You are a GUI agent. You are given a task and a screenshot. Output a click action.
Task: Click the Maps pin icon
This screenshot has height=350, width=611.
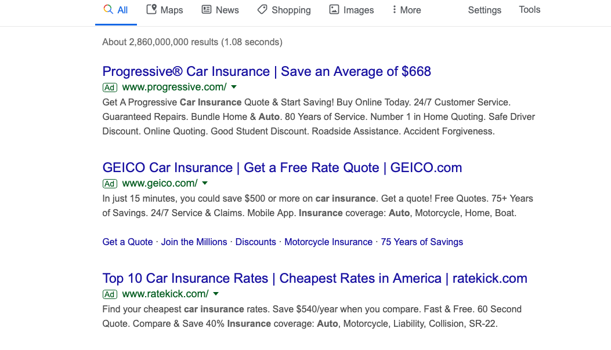click(151, 9)
